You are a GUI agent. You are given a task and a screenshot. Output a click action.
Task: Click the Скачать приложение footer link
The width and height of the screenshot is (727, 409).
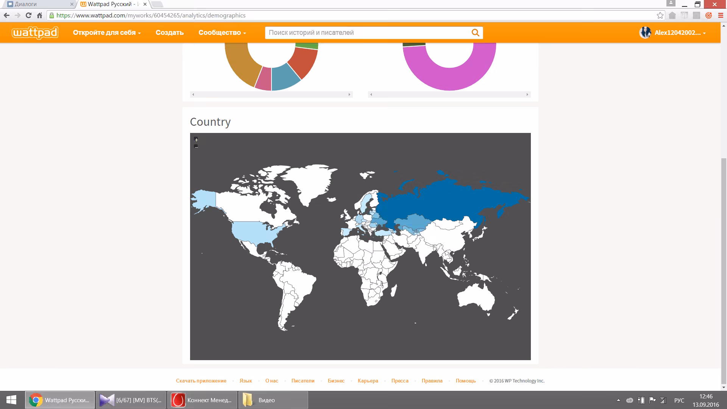tap(201, 381)
